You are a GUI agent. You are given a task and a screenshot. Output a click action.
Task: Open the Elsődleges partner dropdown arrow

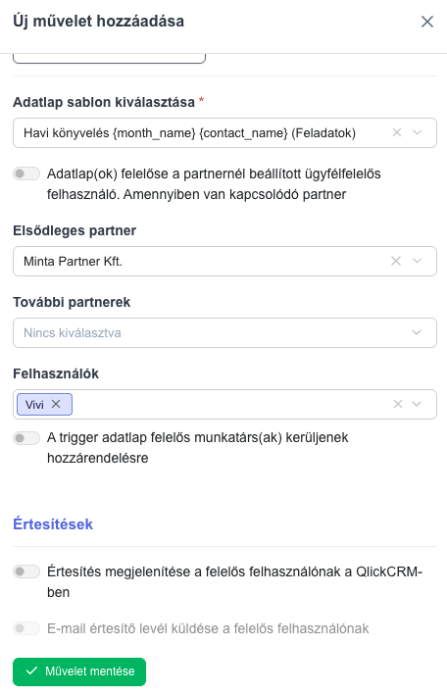tap(417, 261)
